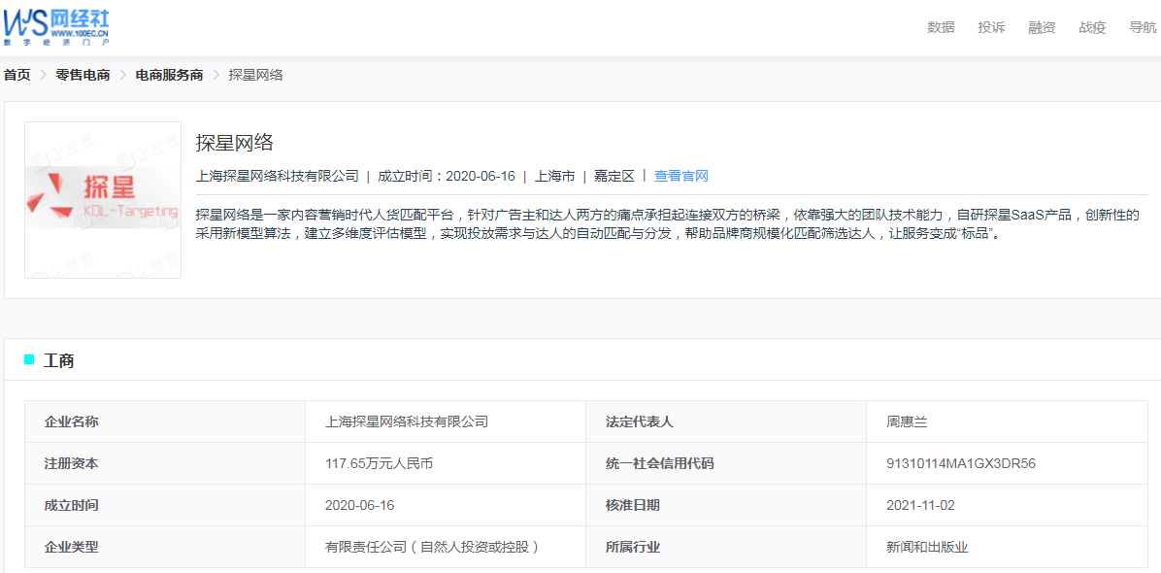Click the 网经社 WS logo
This screenshot has width=1161, height=573.
pos(55,25)
